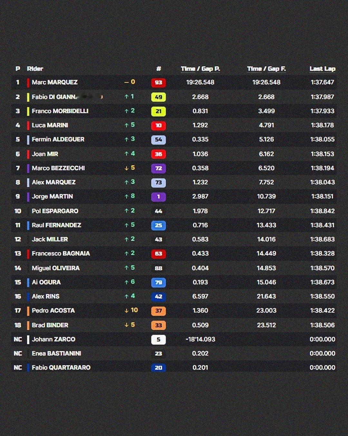This screenshot has width=348, height=436.
Task: Click Johann Zarco's white number 5 badge
Action: tap(158, 339)
